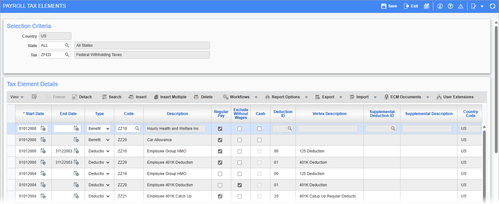Refresh the screen with the reload icon
499x204 pixels.
493,6
